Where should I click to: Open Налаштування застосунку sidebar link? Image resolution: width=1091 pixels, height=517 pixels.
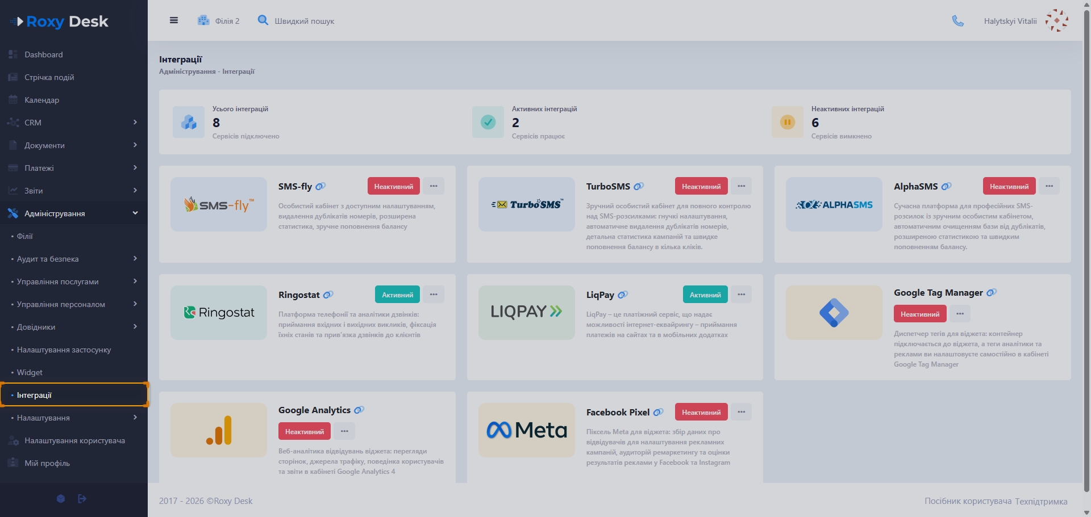74,350
